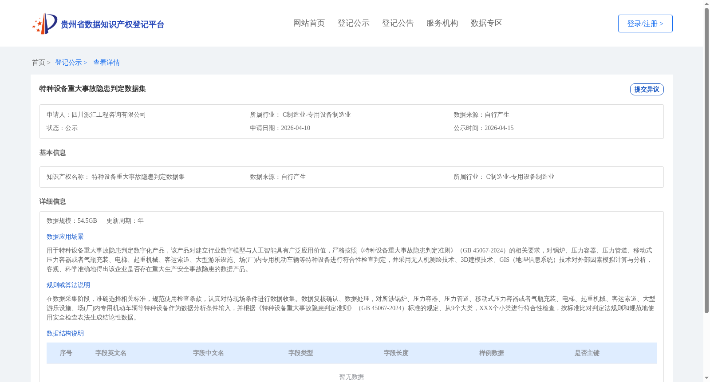Select 公示时间：2026-04-15 text

coord(484,128)
